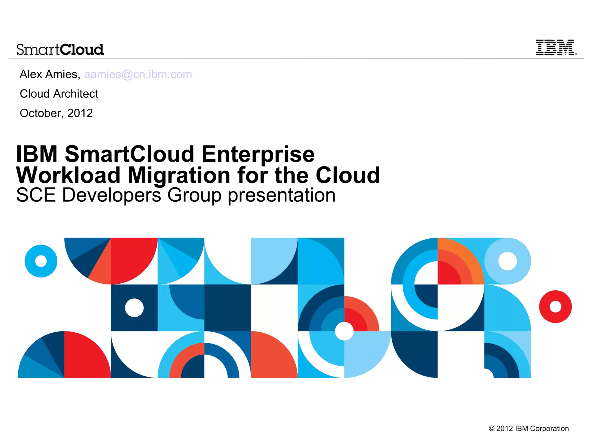Click the October, 2012 date text

(56, 113)
